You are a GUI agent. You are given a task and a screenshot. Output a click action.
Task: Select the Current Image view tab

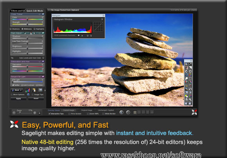(68, 110)
